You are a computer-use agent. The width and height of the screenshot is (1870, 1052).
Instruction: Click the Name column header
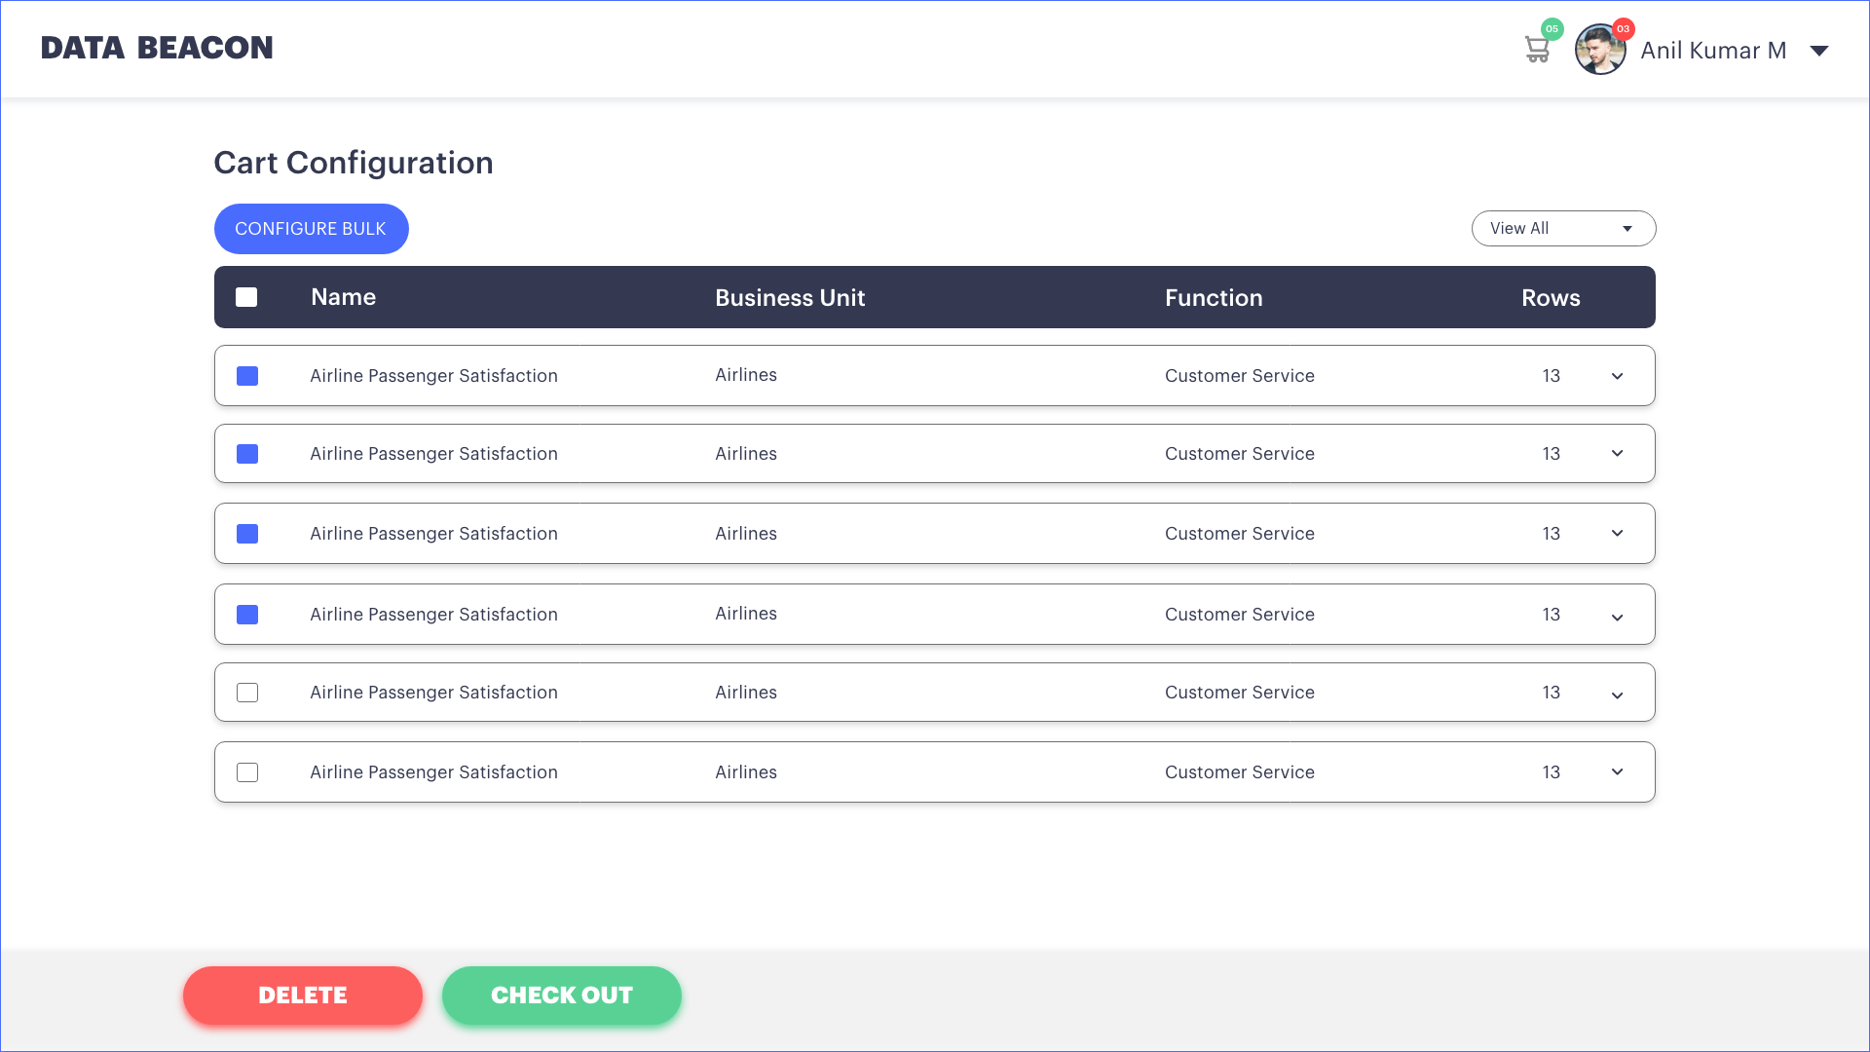[343, 297]
